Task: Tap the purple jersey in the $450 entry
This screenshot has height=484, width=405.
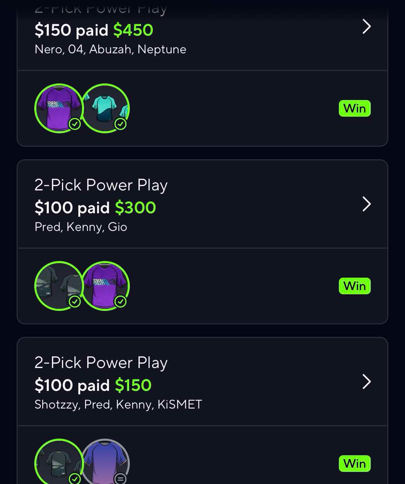Action: pyautogui.click(x=59, y=108)
